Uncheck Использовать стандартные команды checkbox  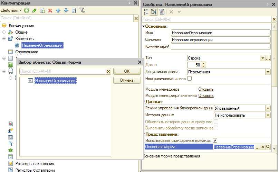[x=215, y=141]
